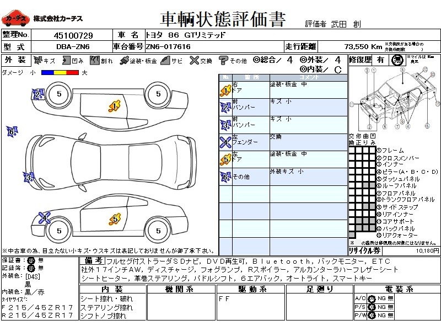Click table row icon 1 for 右ドア
Viewport: 441px width, 331px height.
[225, 90]
